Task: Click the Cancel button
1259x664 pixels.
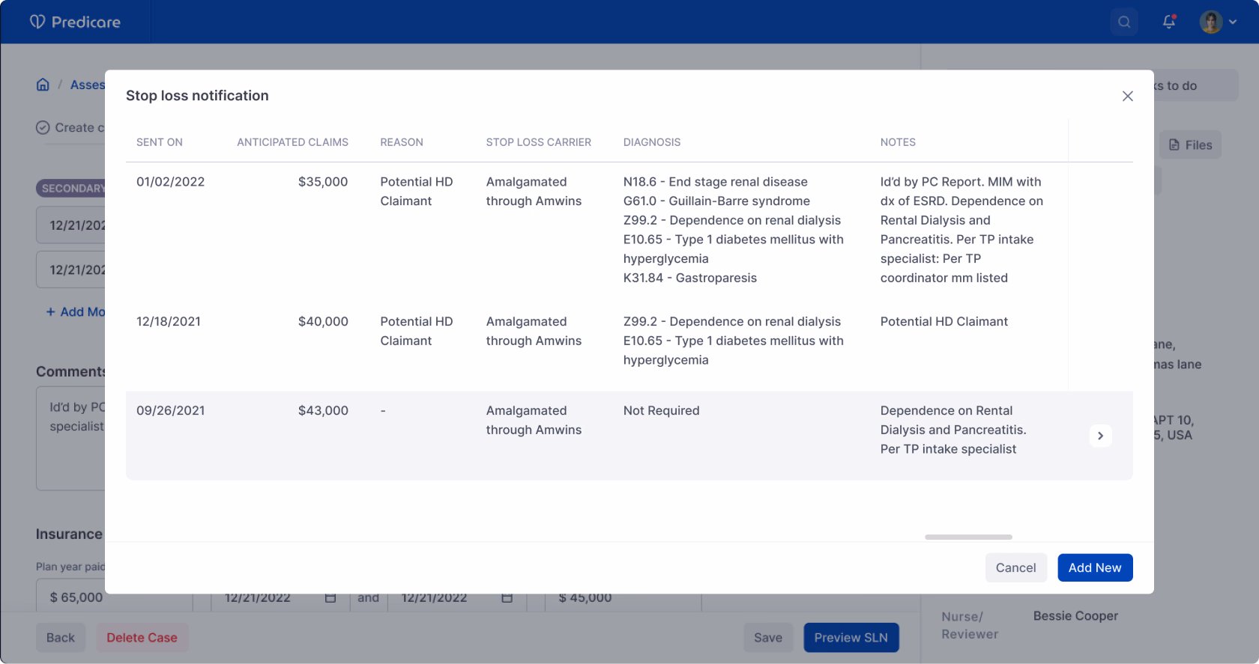Action: coord(1015,567)
